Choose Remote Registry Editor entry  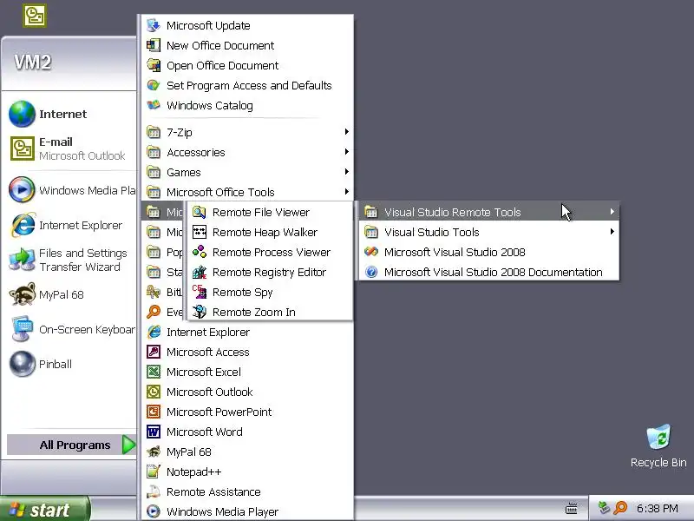point(270,272)
